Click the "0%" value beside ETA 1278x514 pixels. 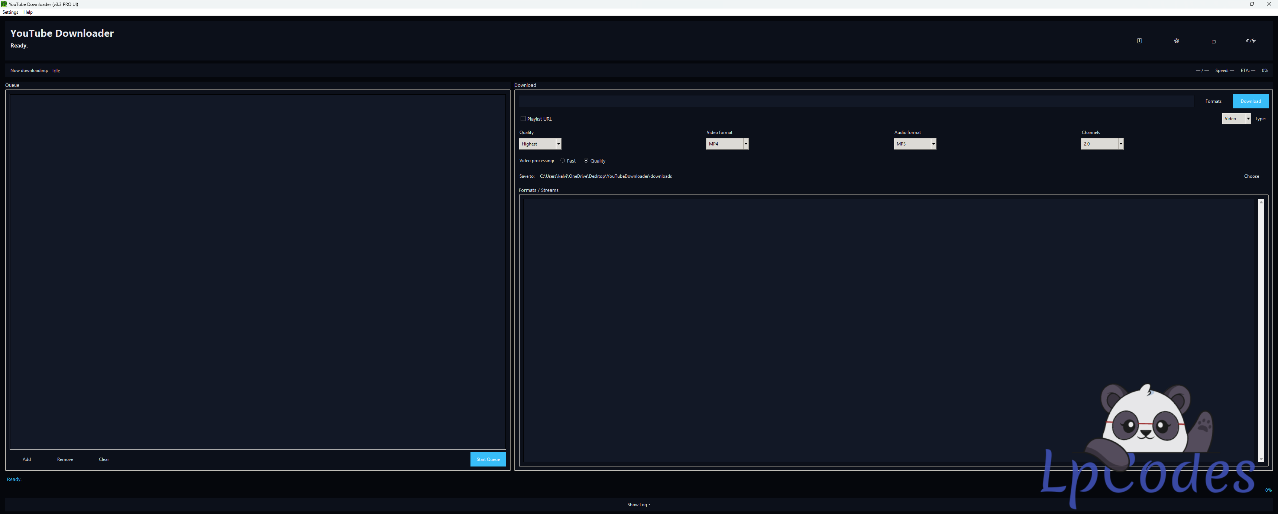[1265, 71]
